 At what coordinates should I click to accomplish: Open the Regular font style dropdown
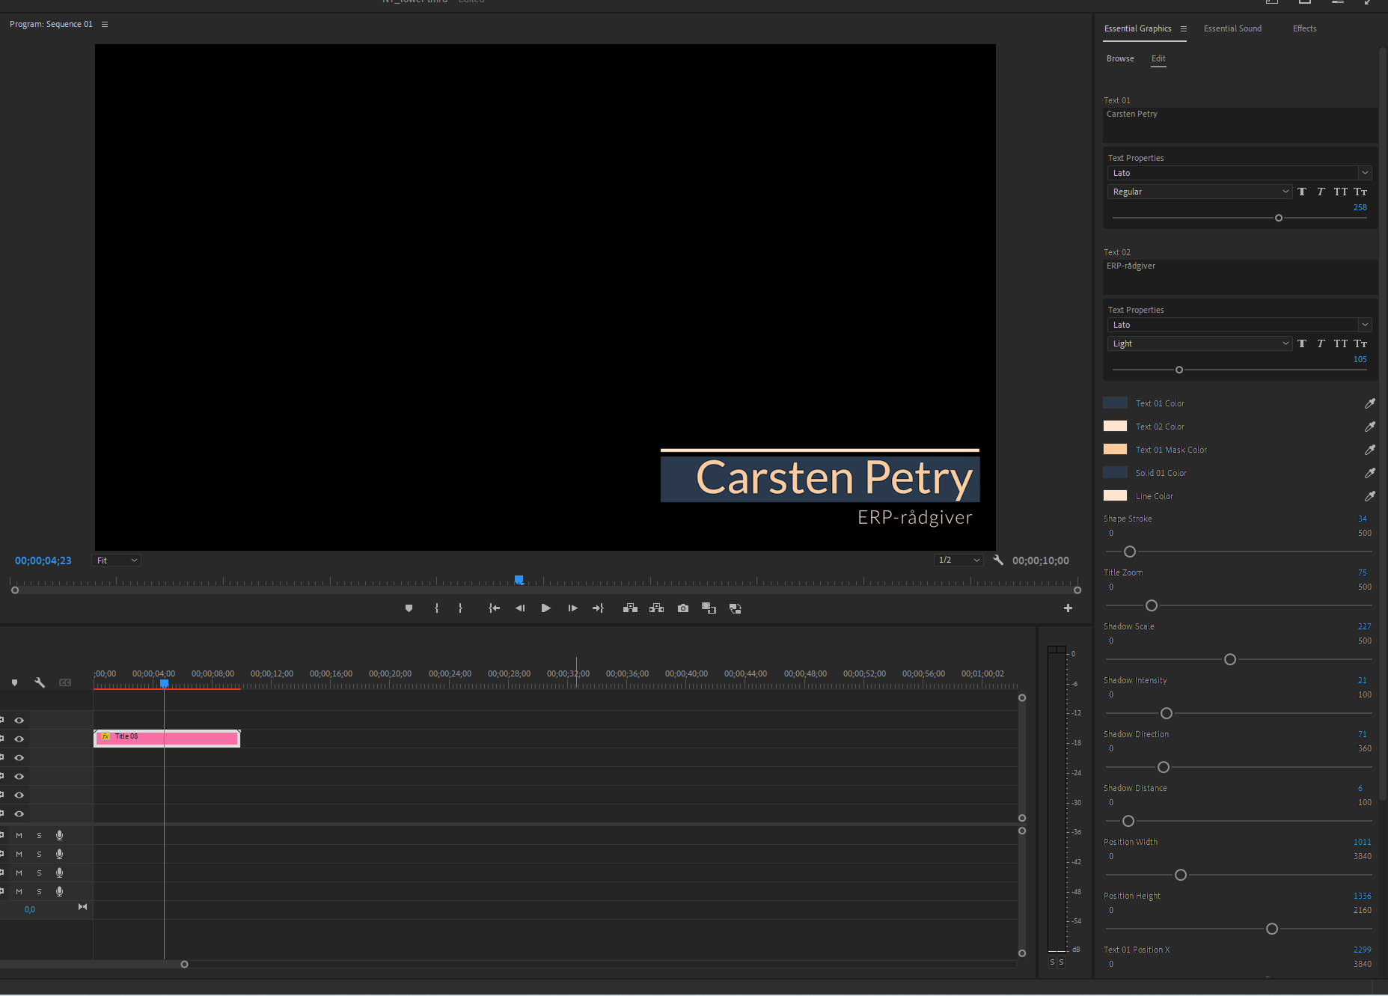tap(1285, 191)
